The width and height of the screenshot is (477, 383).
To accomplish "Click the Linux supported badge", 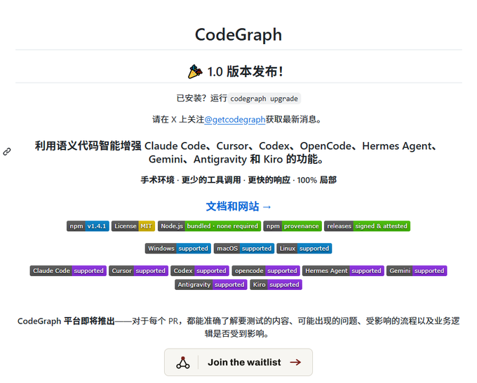I will point(304,249).
